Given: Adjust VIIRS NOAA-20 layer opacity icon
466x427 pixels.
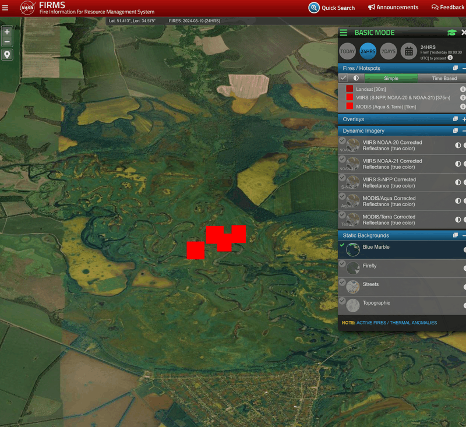Looking at the screenshot, I should [458, 145].
